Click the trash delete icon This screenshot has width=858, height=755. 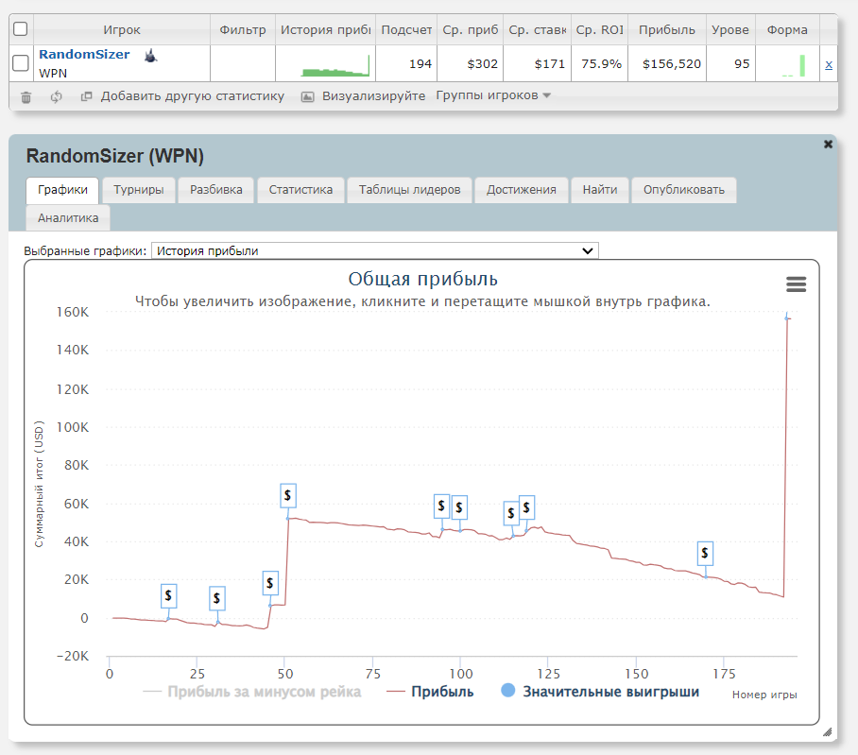[x=26, y=96]
